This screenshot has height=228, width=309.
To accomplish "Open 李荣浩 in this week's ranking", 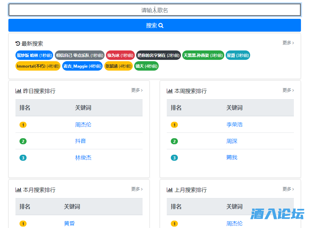I will point(234,124).
